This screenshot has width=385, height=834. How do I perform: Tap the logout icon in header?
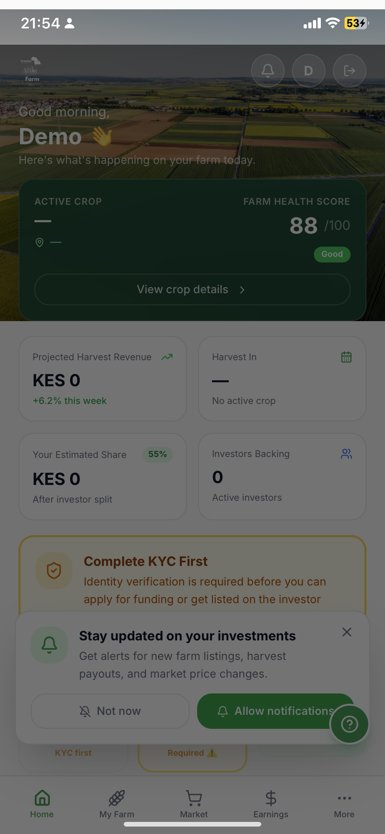(x=350, y=71)
